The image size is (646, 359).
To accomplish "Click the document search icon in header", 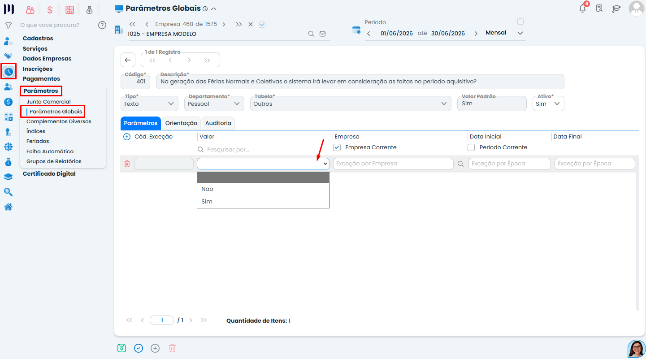I will click(599, 8).
